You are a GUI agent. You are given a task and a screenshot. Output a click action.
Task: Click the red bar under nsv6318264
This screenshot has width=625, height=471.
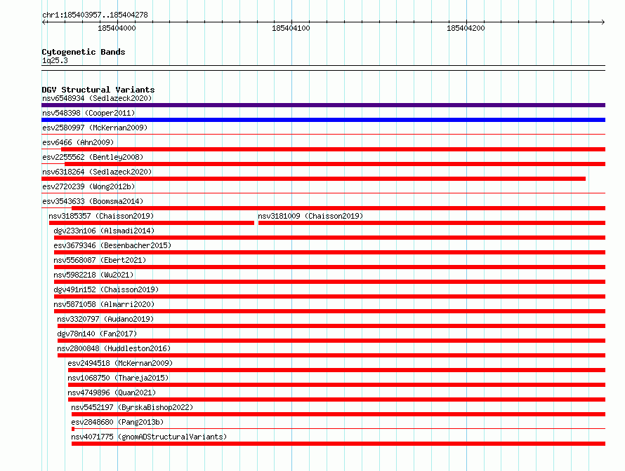[x=313, y=179]
